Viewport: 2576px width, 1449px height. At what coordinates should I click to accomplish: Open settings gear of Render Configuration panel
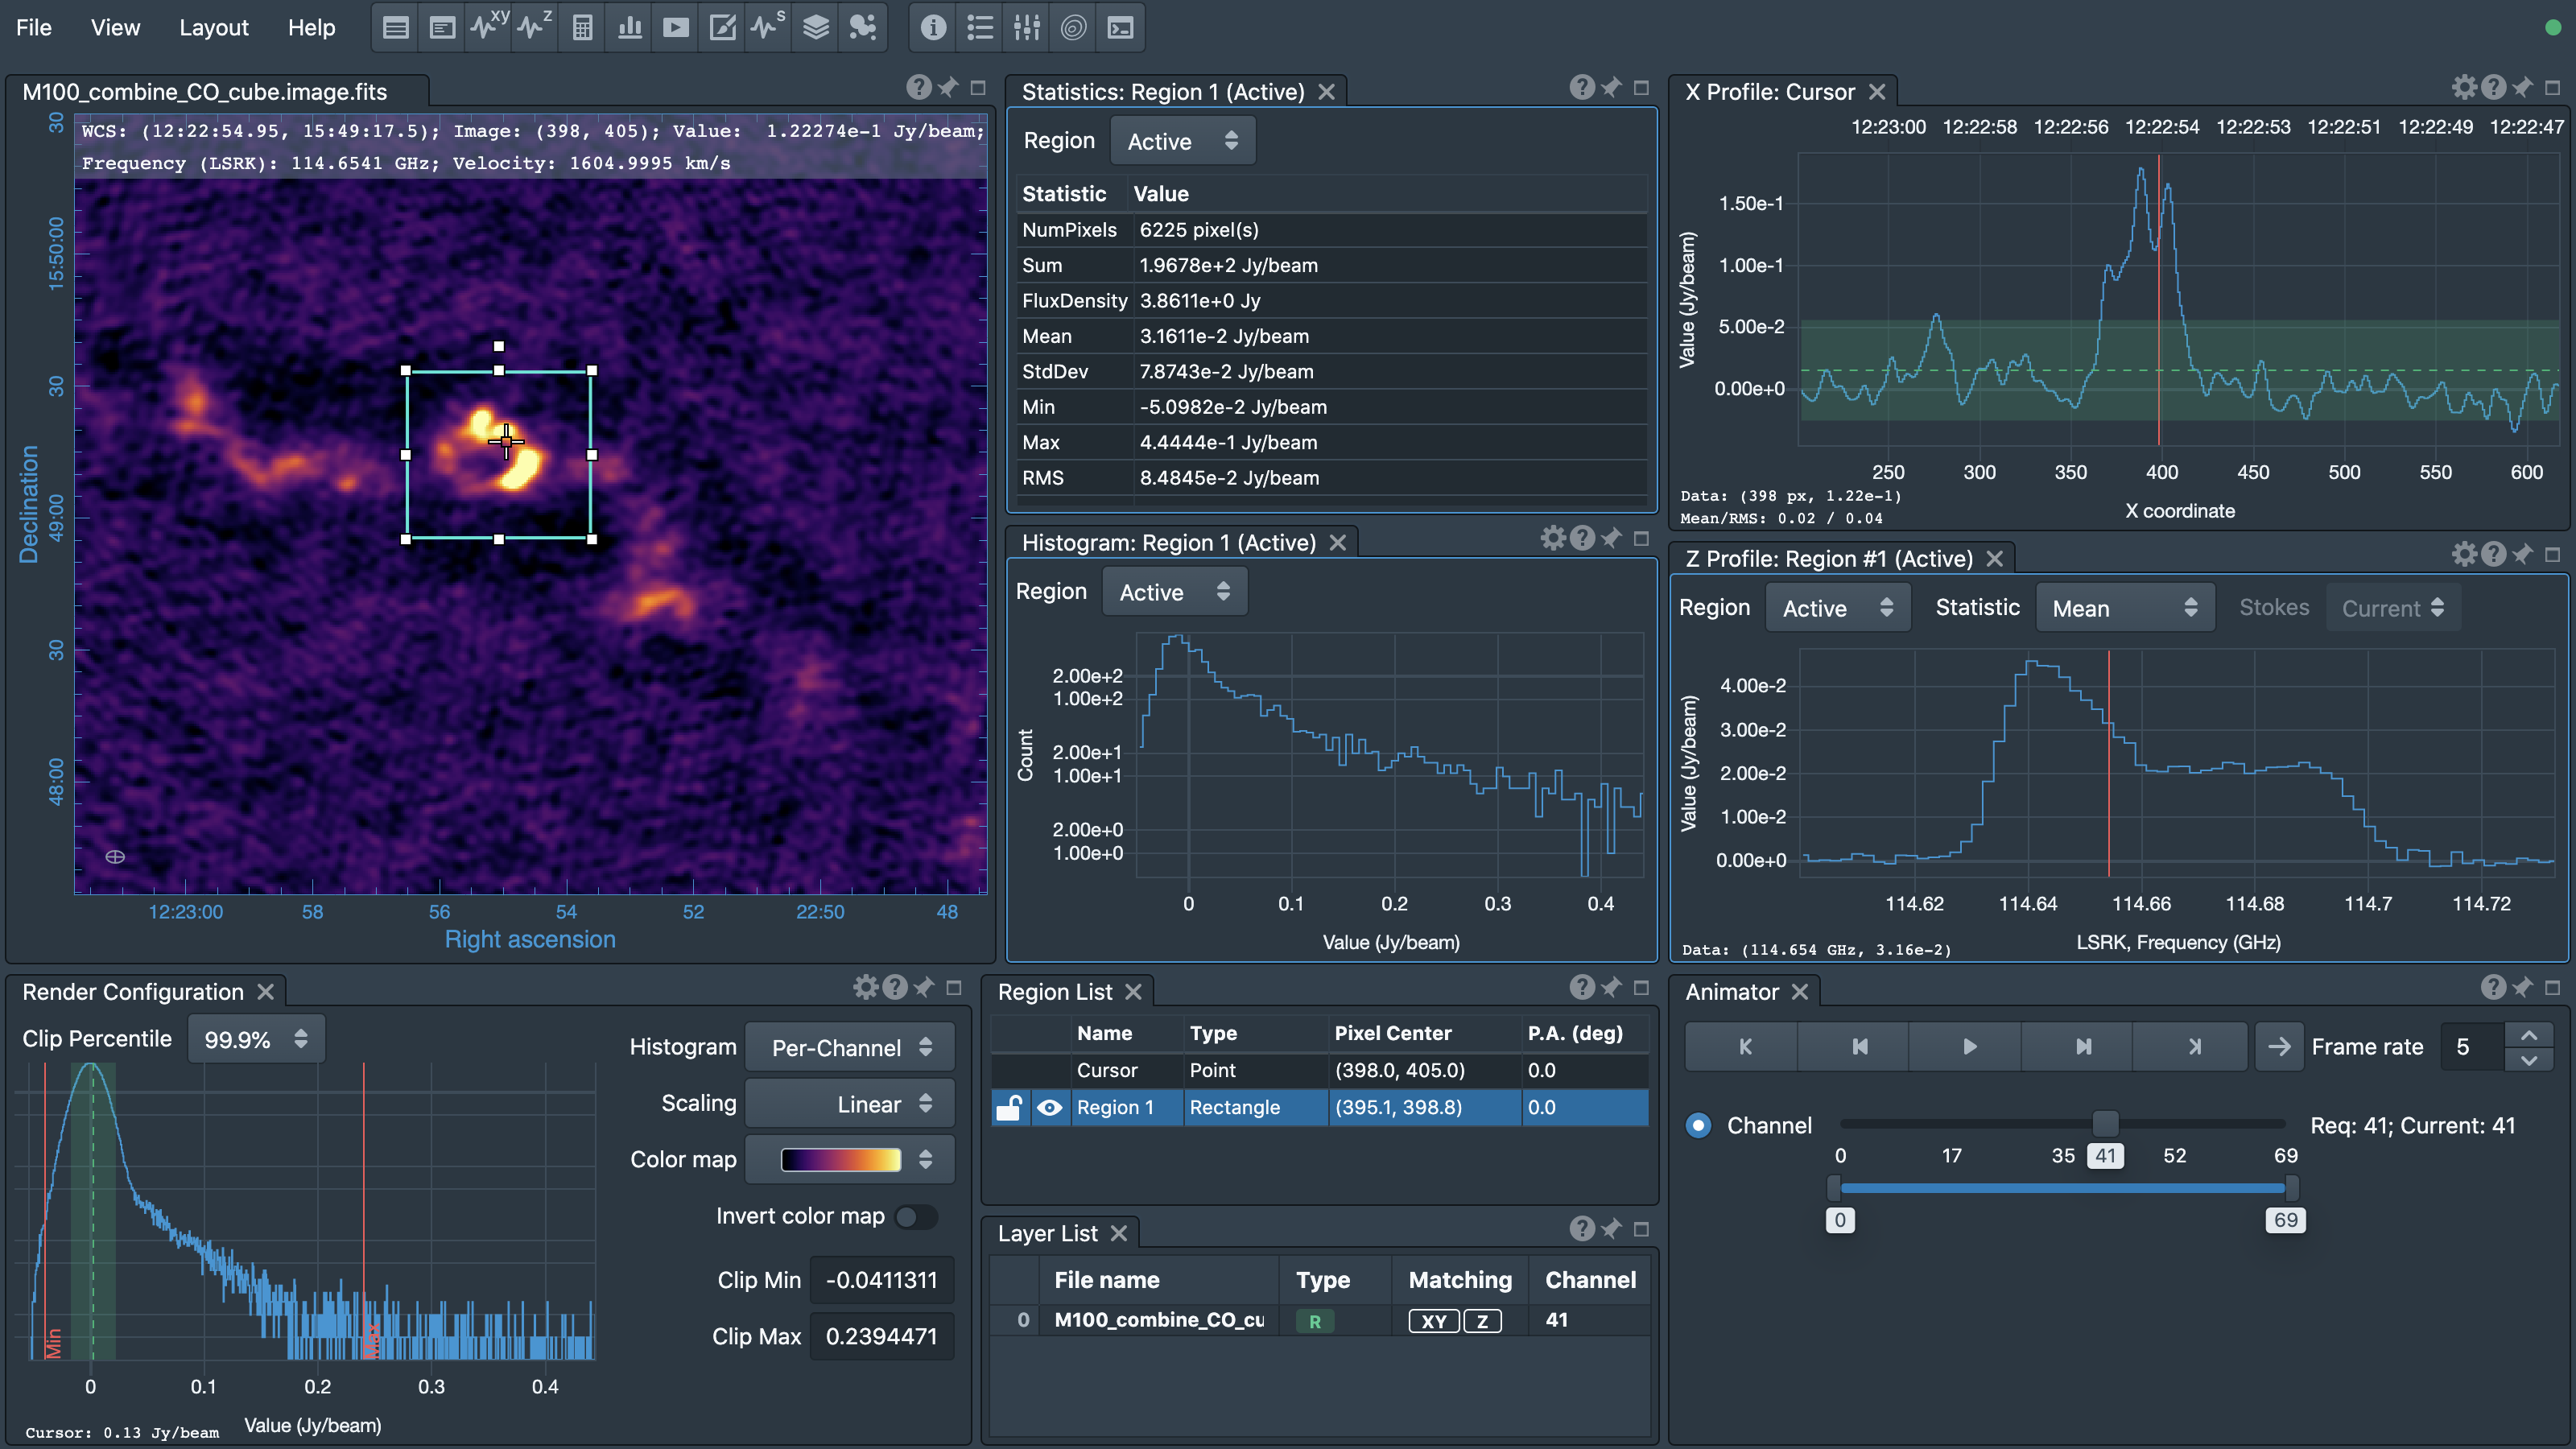865,988
